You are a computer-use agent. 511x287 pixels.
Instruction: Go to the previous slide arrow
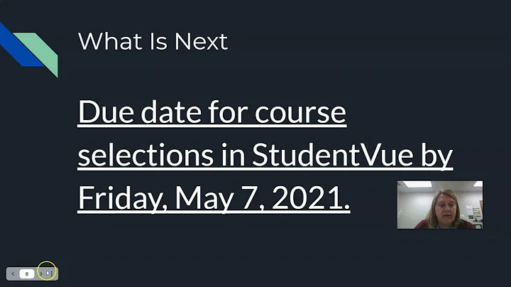(x=13, y=274)
